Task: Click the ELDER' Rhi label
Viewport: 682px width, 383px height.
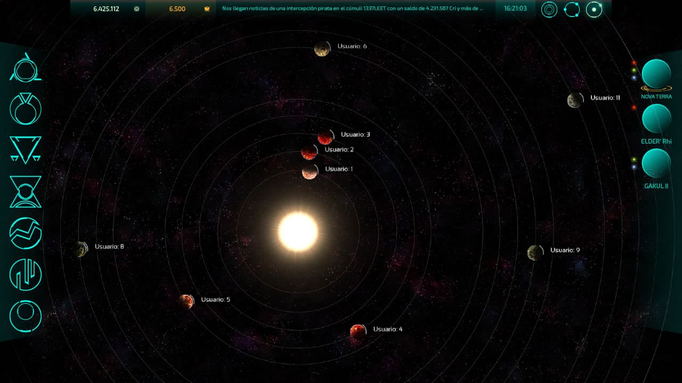Action: [656, 141]
